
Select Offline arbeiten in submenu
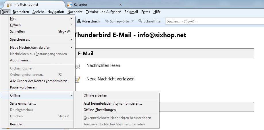[117, 95]
